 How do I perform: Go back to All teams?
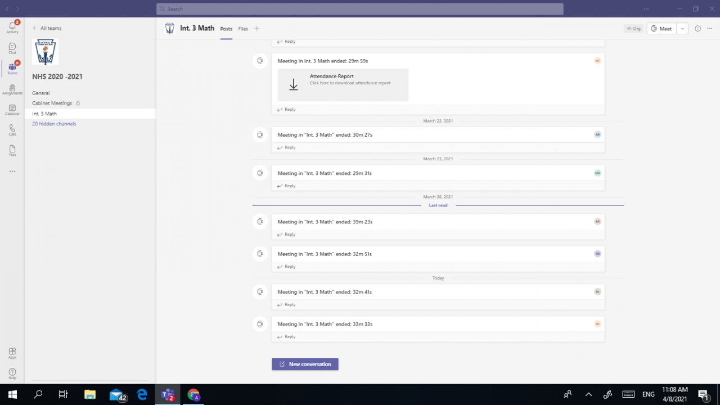point(47,28)
